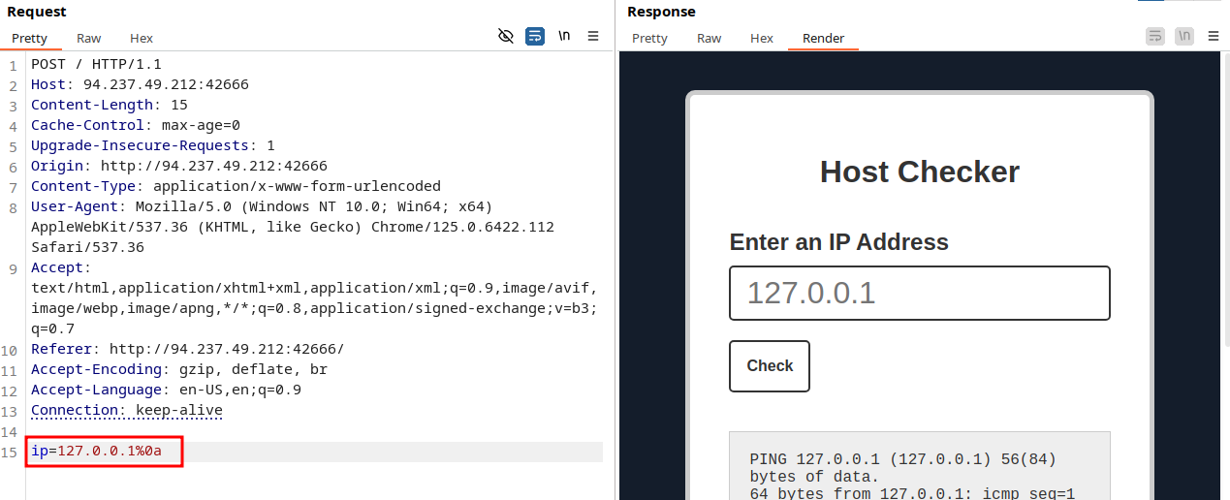Switch to the Hex tab in Response

pos(762,39)
